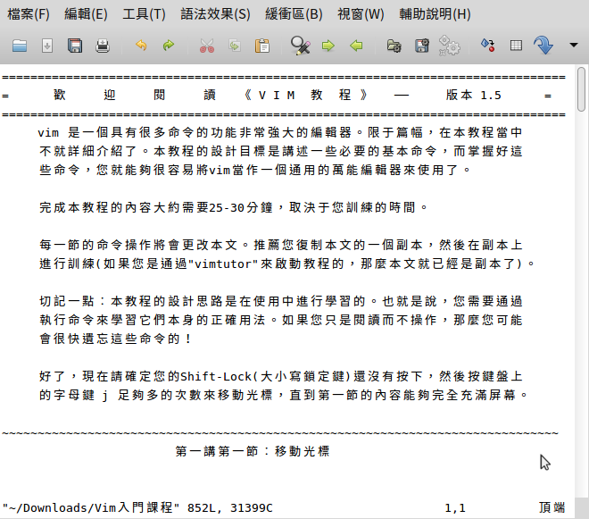Viewport: 589px width, 519px height.
Task: Click the 852L, 31399C file statistics
Action: click(x=230, y=508)
